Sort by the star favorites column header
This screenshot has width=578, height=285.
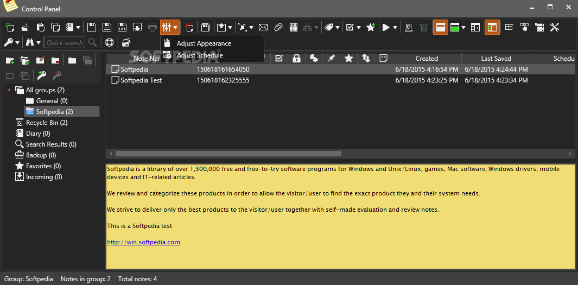tap(349, 58)
